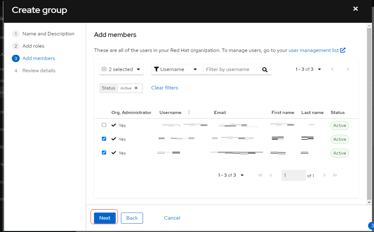Go to the first page of results
The image size is (374, 232).
260,175
